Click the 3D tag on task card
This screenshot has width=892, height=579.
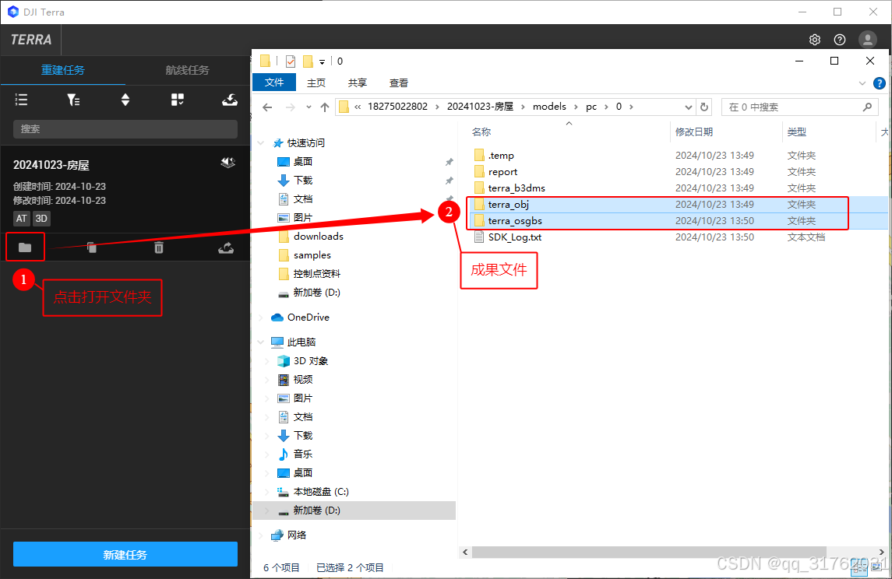pyautogui.click(x=41, y=218)
